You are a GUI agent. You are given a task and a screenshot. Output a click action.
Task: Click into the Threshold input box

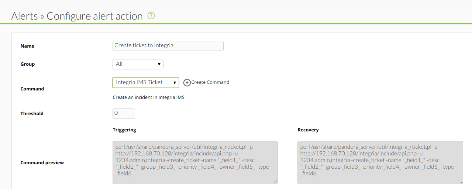[x=124, y=113]
